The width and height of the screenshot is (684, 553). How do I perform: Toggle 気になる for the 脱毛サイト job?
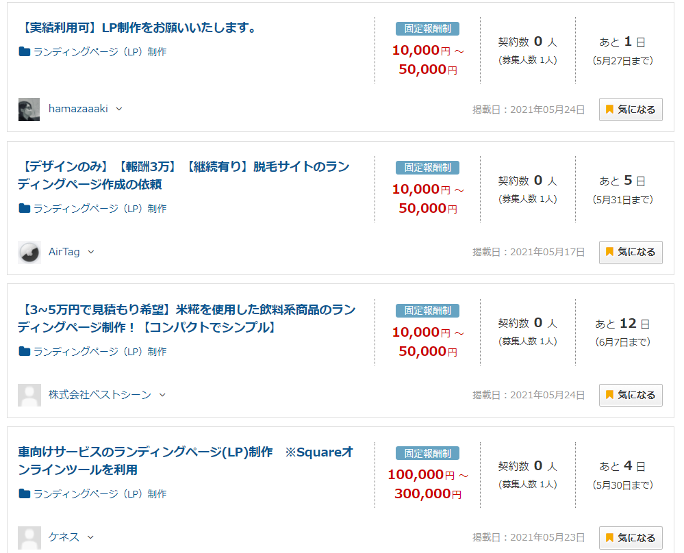click(631, 252)
